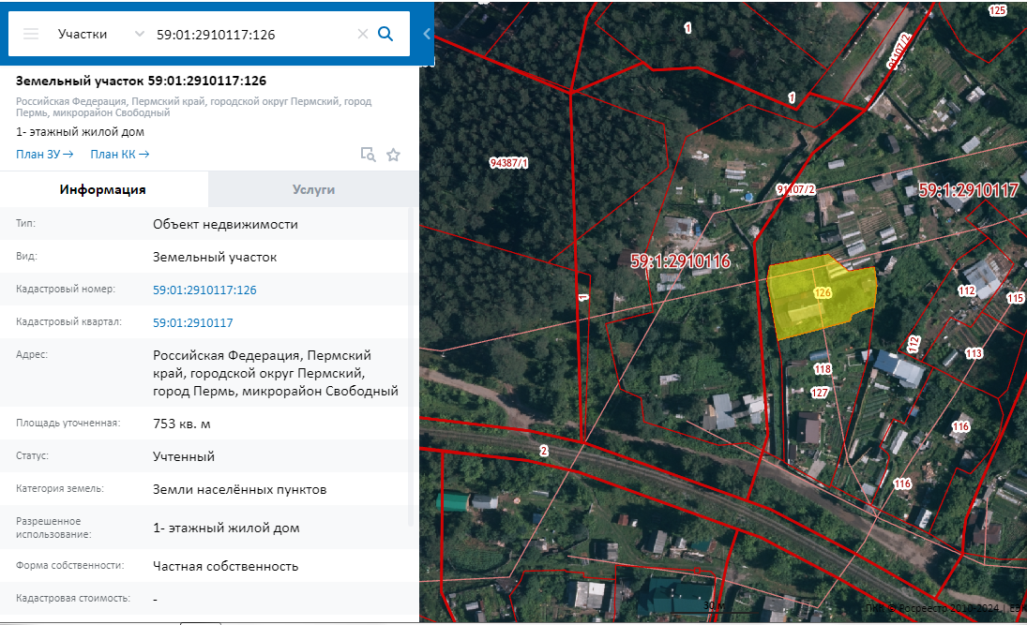Click the magnifier search icon
Viewport: 1027px width, 625px height.
[385, 34]
